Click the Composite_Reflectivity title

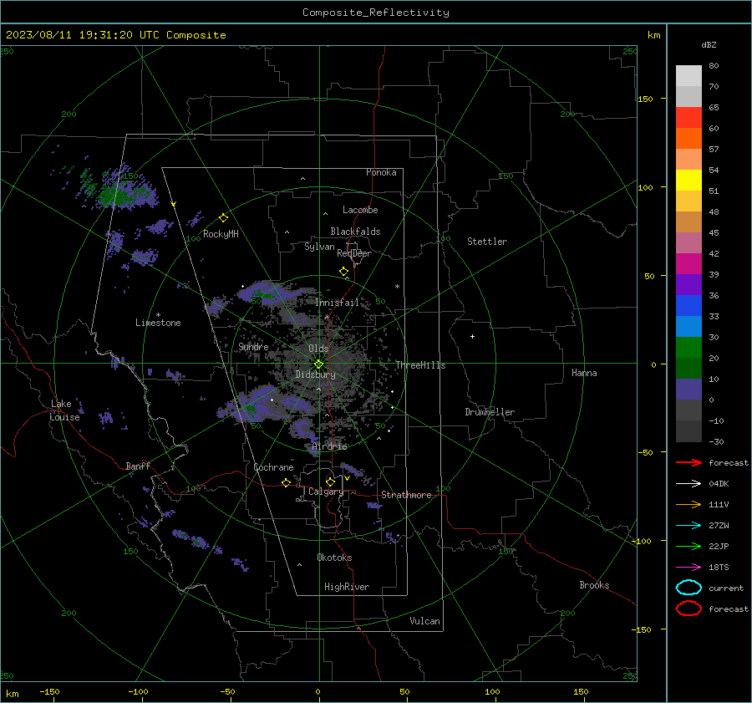[x=376, y=13]
